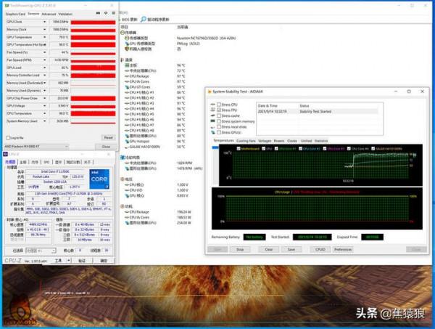Image resolution: width=435 pixels, height=329 pixels.
Task: Enable Stress local disks checkbox
Action: pyautogui.click(x=219, y=126)
